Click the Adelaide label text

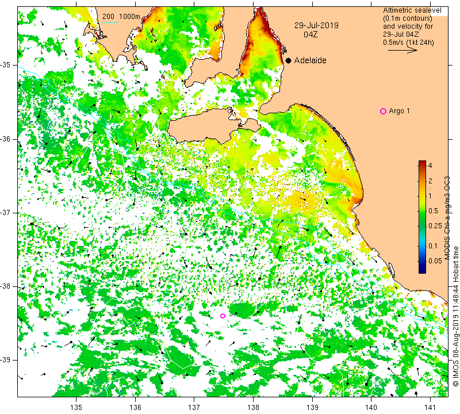tap(310, 60)
